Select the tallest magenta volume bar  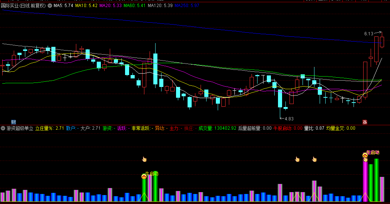pos(365,180)
